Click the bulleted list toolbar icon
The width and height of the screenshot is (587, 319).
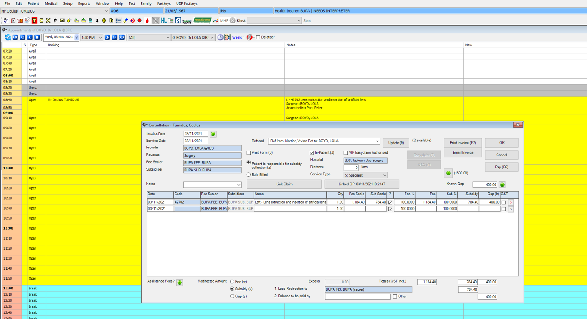(x=119, y=20)
